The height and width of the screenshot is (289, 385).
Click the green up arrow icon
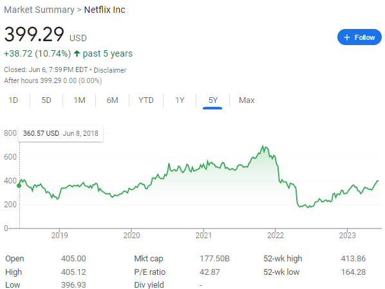(x=77, y=53)
